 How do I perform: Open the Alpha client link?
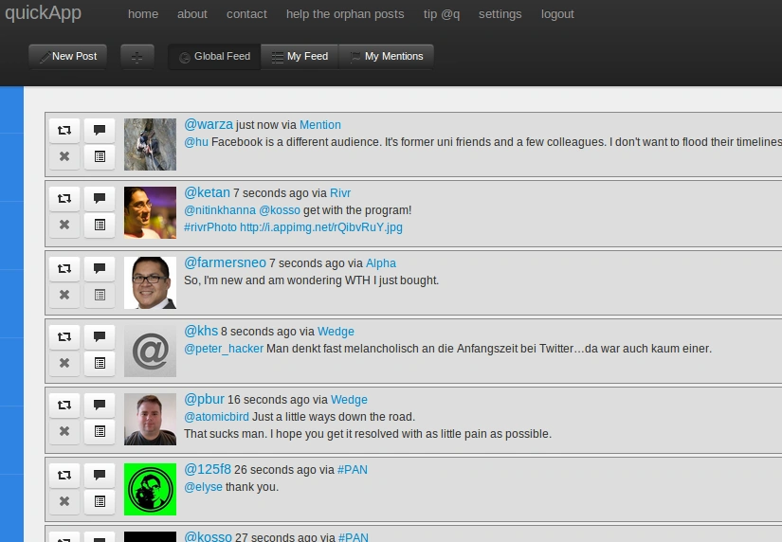point(381,263)
